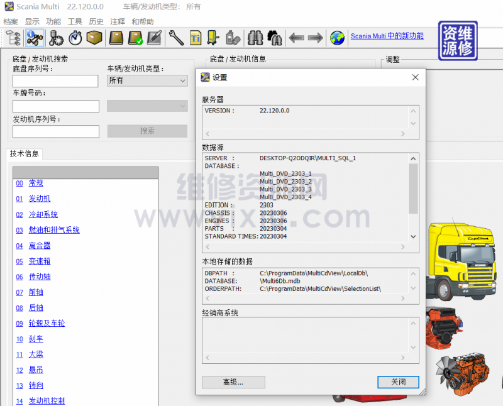Click the oil bottle icon

point(233,38)
